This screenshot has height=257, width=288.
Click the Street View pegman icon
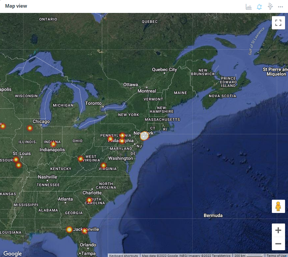[278, 206]
